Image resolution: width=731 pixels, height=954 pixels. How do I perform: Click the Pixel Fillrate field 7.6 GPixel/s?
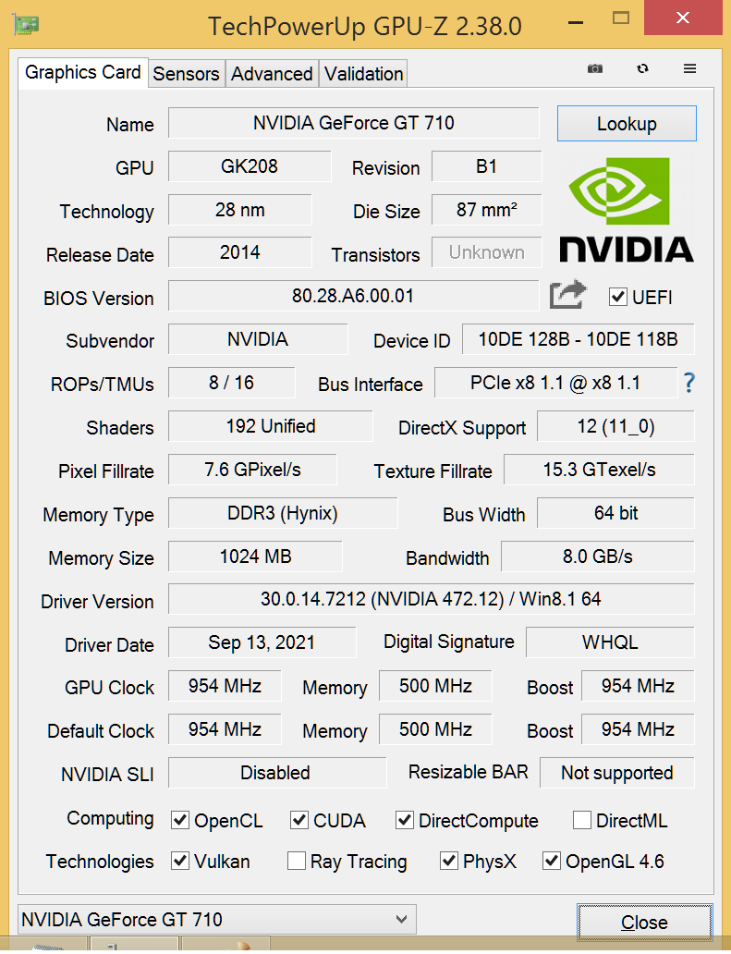pos(252,469)
